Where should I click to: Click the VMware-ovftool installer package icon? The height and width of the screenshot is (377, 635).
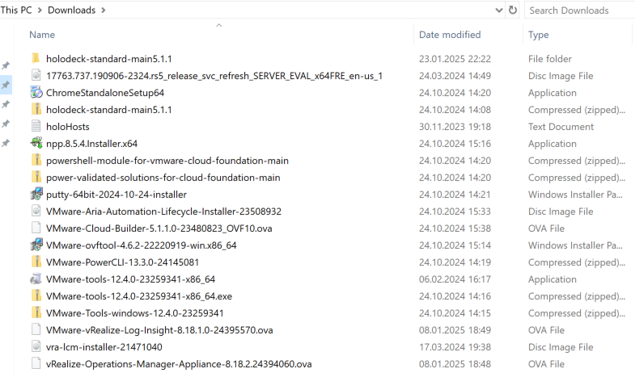click(x=36, y=245)
